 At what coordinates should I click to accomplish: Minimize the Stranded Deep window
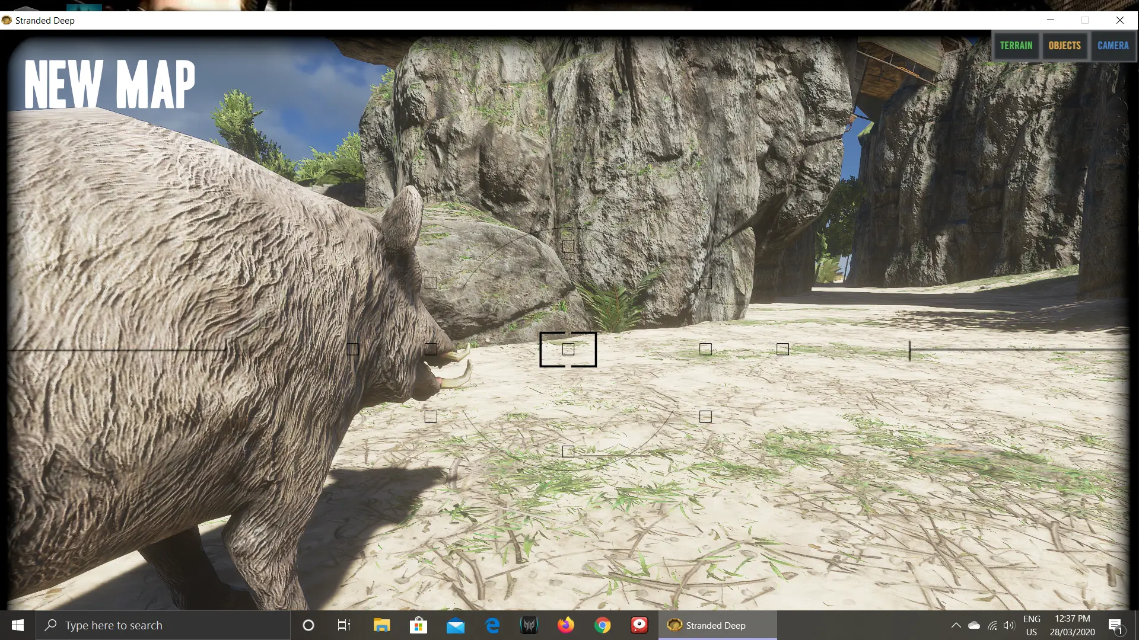[1051, 20]
